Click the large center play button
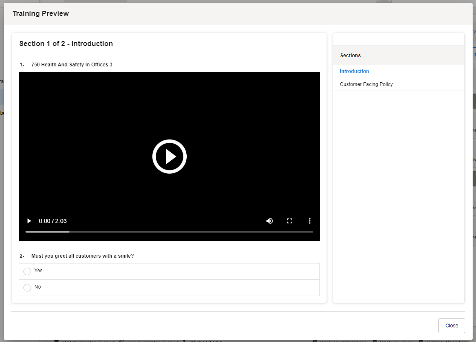476x342 pixels. coord(169,157)
